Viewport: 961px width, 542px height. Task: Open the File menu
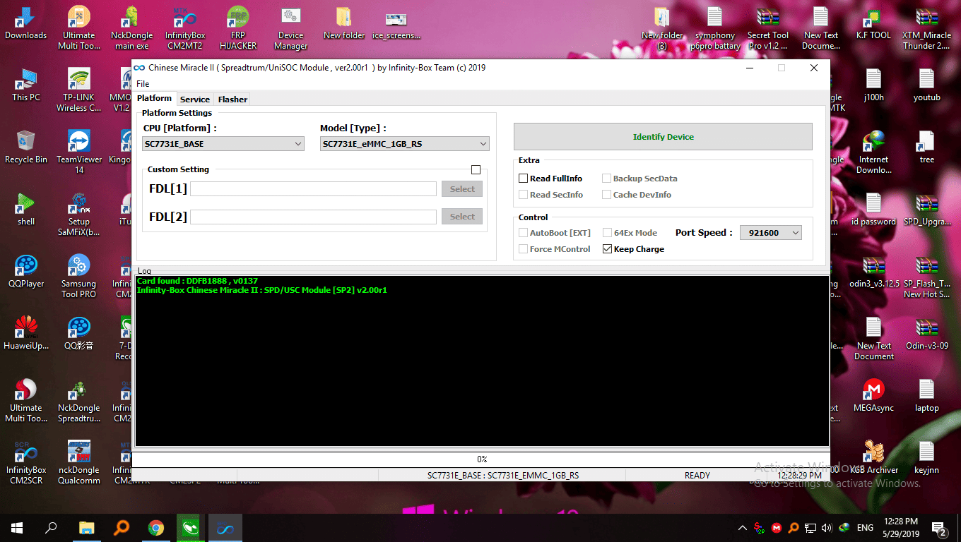pos(143,84)
